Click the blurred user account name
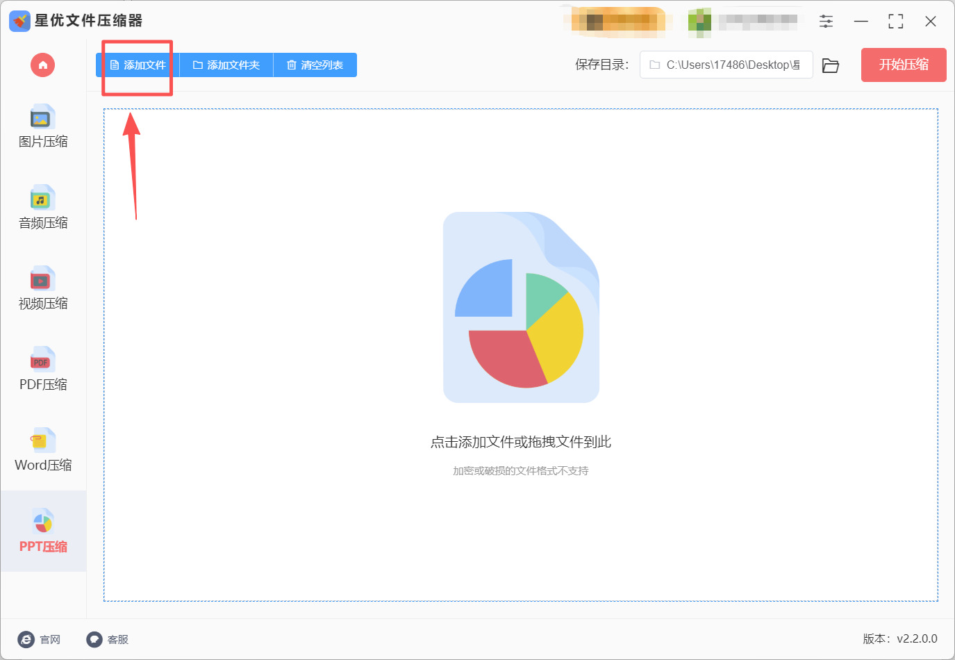Viewport: 955px width, 660px height. pyautogui.click(x=758, y=22)
